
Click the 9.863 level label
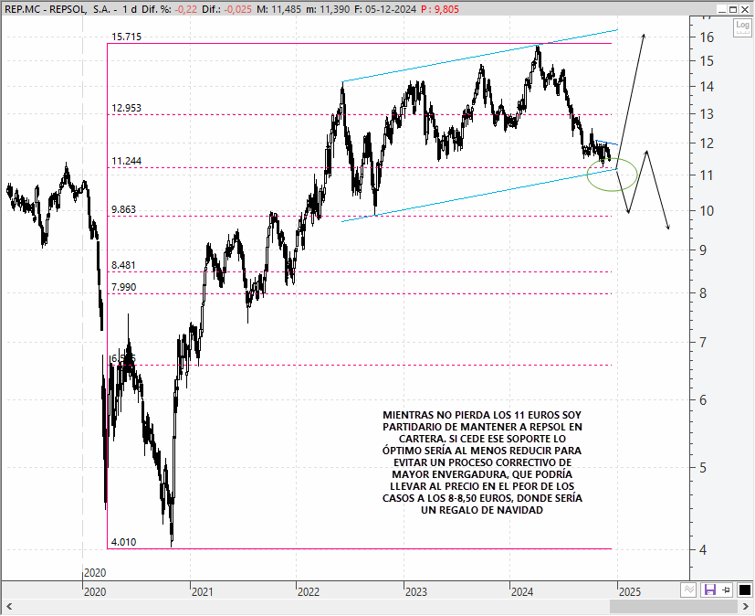point(123,209)
